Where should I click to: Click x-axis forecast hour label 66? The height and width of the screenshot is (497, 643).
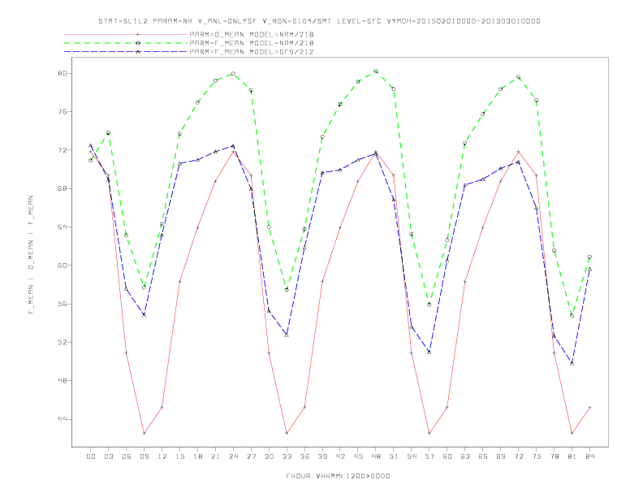[x=483, y=456]
